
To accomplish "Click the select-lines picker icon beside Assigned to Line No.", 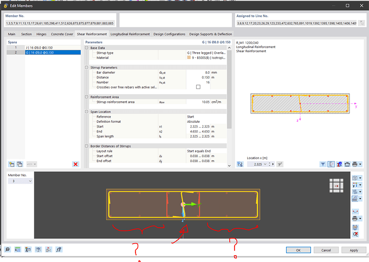I will (x=361, y=23).
